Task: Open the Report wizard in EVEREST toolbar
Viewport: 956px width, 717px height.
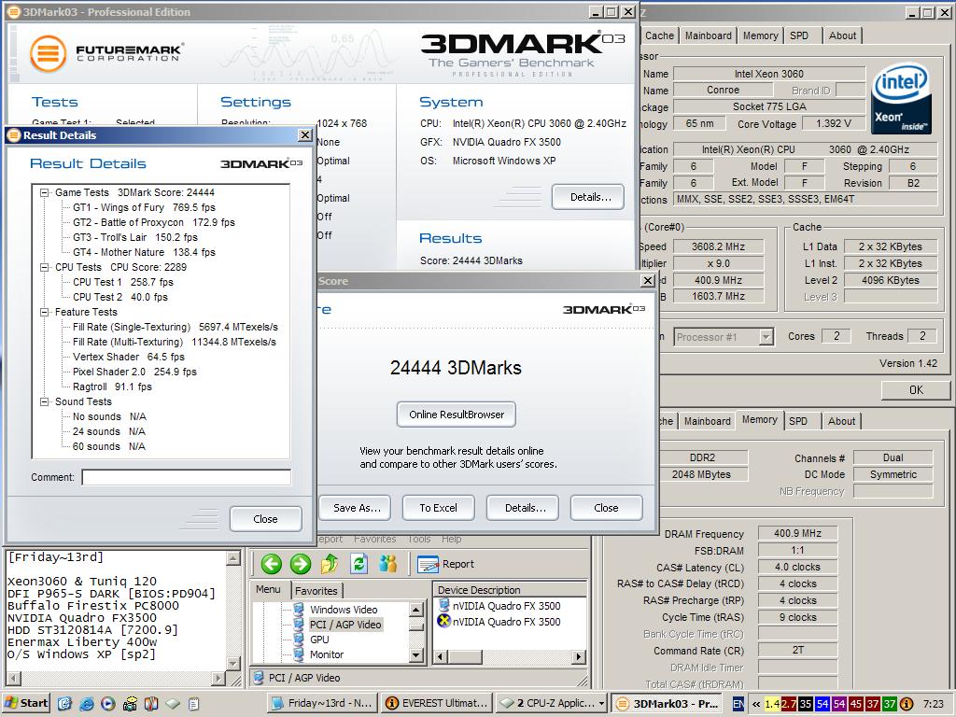Action: (445, 565)
